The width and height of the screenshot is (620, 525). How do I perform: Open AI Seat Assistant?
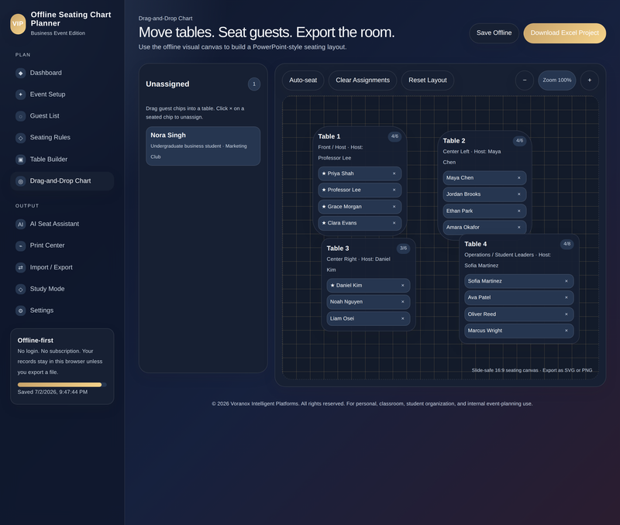(62, 224)
